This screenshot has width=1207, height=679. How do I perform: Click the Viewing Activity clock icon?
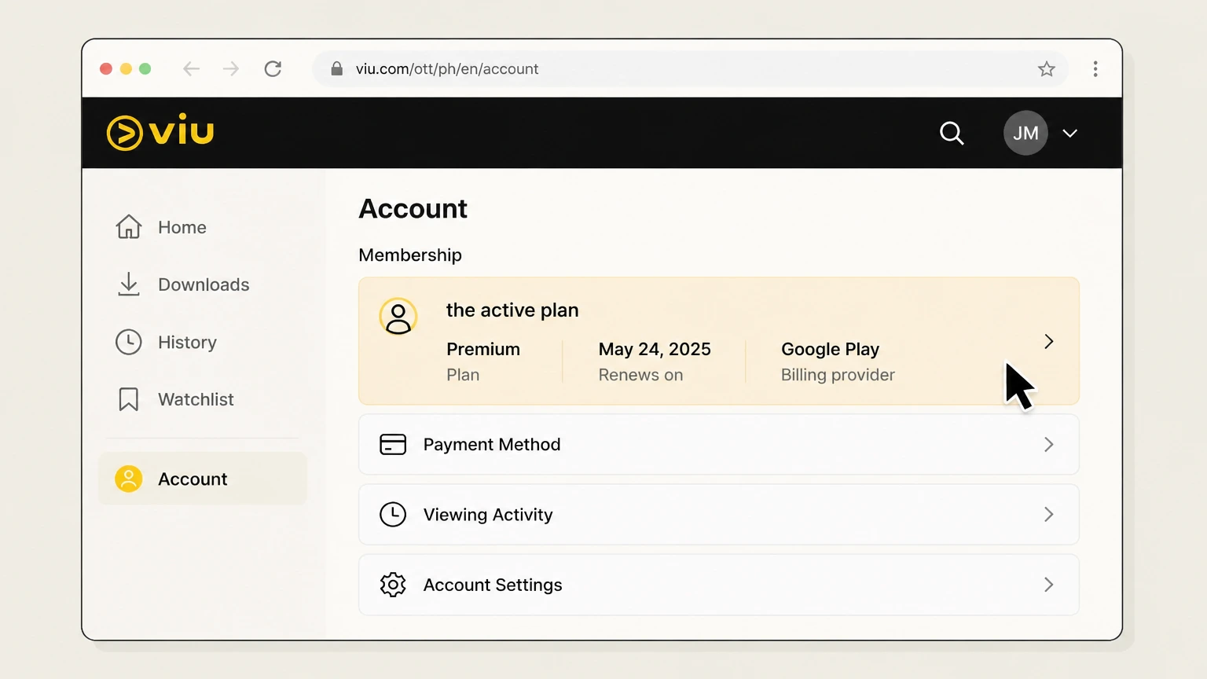coord(393,515)
